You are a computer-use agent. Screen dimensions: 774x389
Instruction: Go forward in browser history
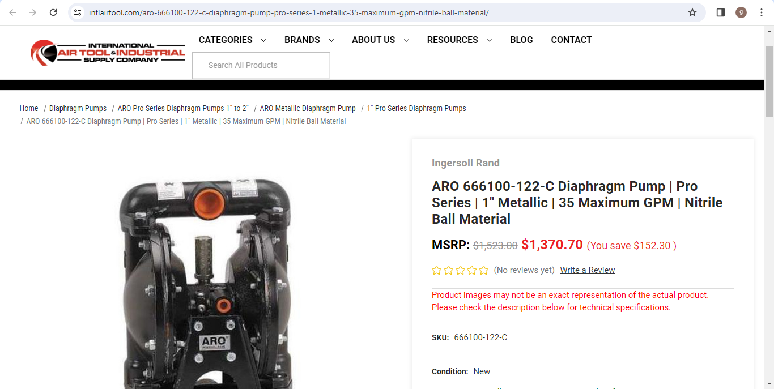click(33, 12)
